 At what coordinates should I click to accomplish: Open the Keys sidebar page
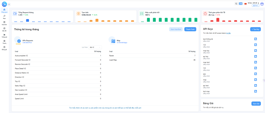point(4,17)
